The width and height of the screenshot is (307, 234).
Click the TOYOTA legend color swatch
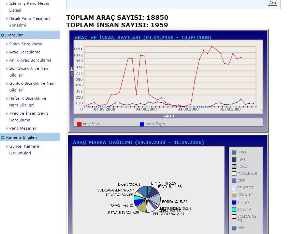click(234, 209)
